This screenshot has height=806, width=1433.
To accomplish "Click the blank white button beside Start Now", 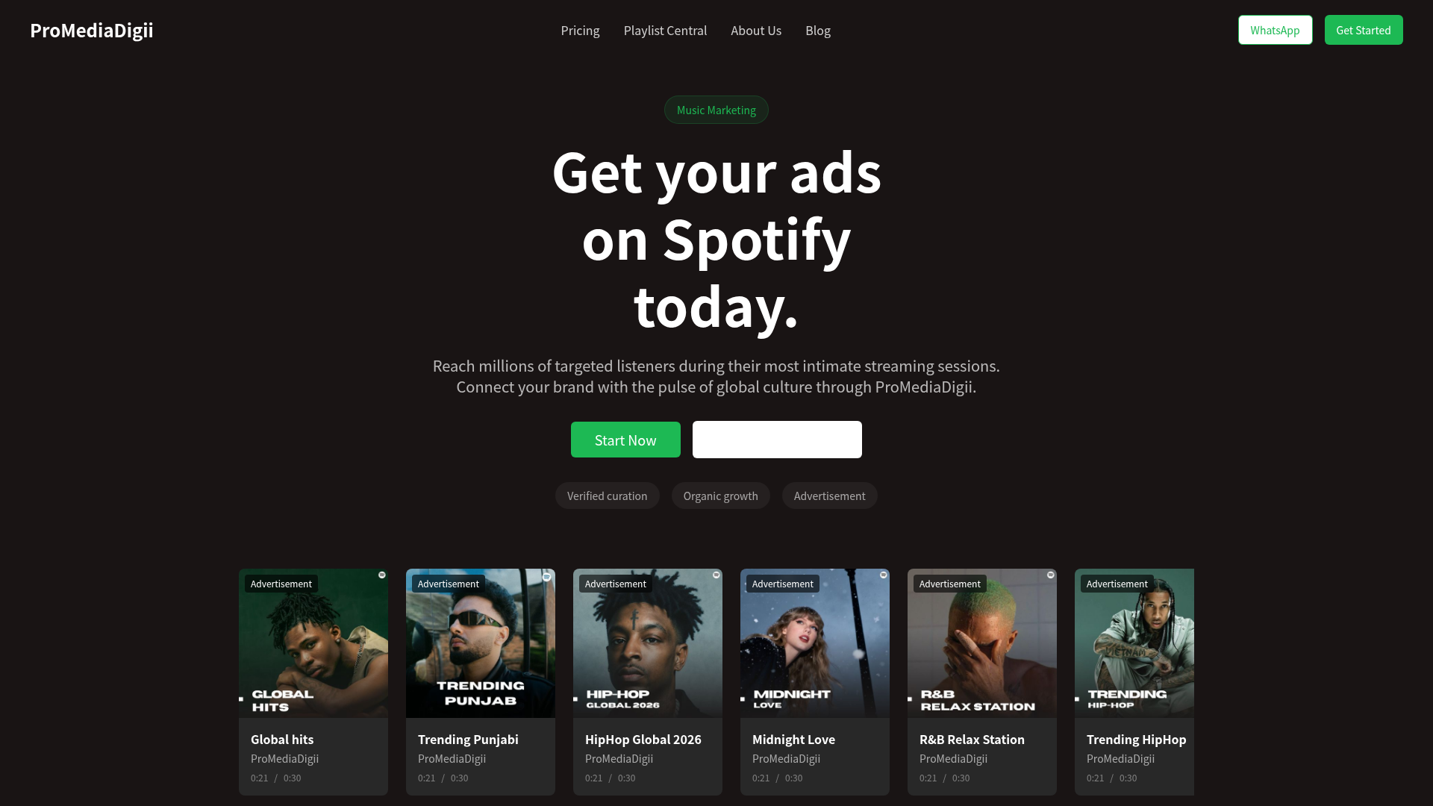I will point(777,440).
